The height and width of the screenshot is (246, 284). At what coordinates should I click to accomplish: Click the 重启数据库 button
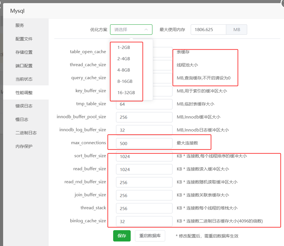(x=150, y=236)
